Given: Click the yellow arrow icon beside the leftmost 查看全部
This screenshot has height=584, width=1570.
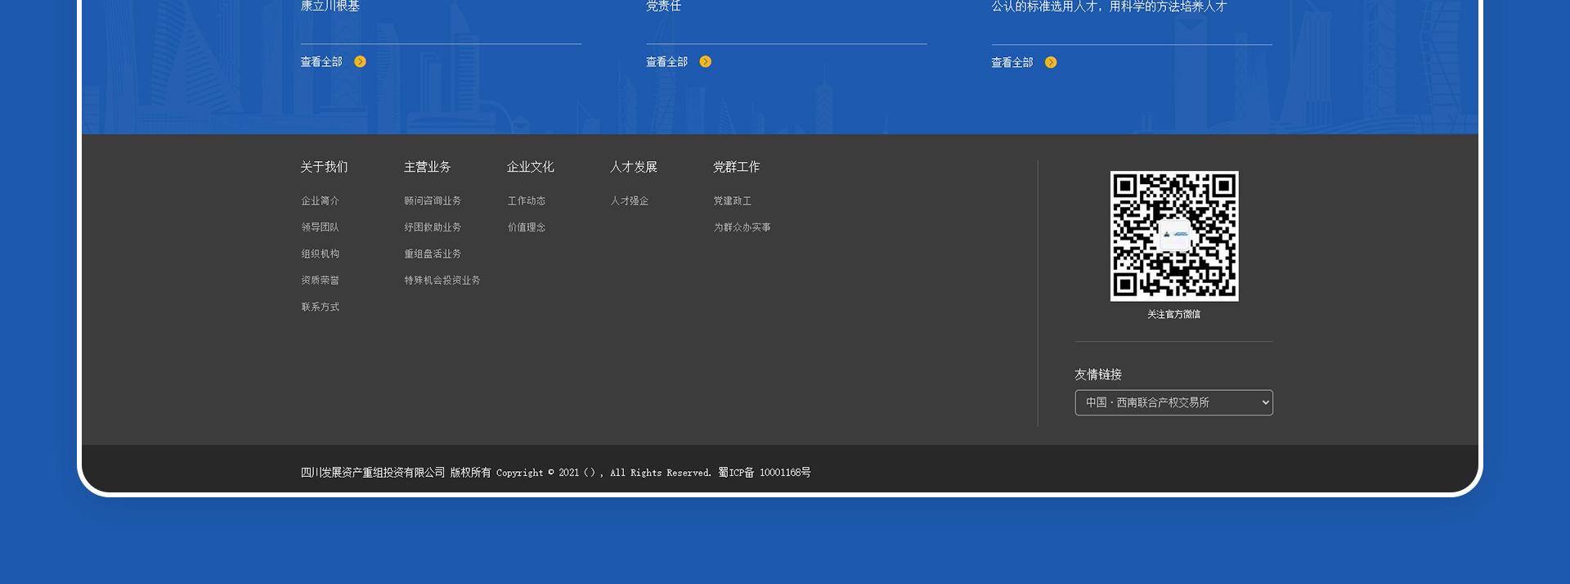Looking at the screenshot, I should pos(360,62).
